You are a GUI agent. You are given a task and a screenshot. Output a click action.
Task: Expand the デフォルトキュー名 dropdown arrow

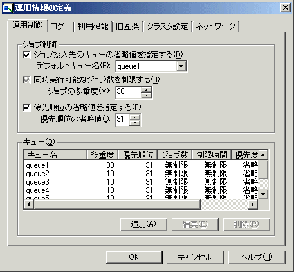181,66
